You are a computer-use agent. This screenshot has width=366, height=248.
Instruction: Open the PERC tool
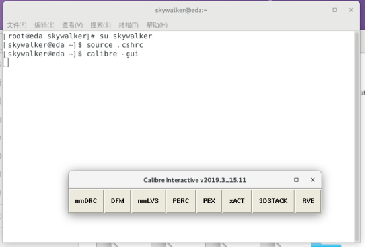point(180,201)
